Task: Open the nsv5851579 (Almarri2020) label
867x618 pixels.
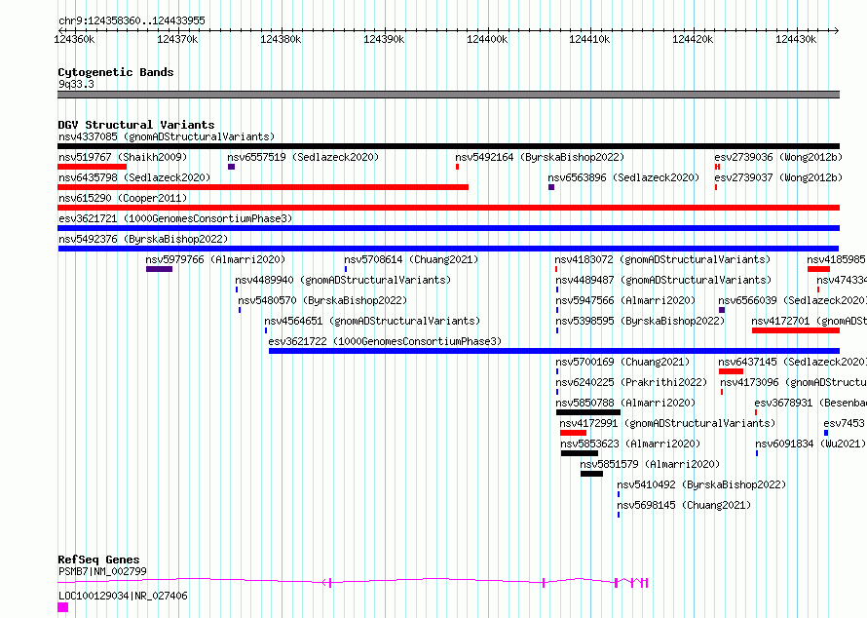Action: (x=650, y=464)
